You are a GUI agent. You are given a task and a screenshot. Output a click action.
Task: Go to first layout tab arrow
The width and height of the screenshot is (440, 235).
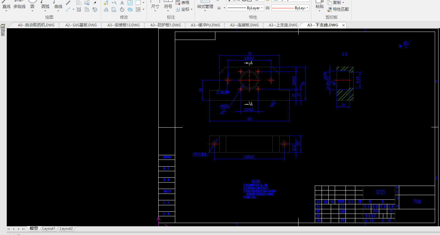click(x=9, y=229)
